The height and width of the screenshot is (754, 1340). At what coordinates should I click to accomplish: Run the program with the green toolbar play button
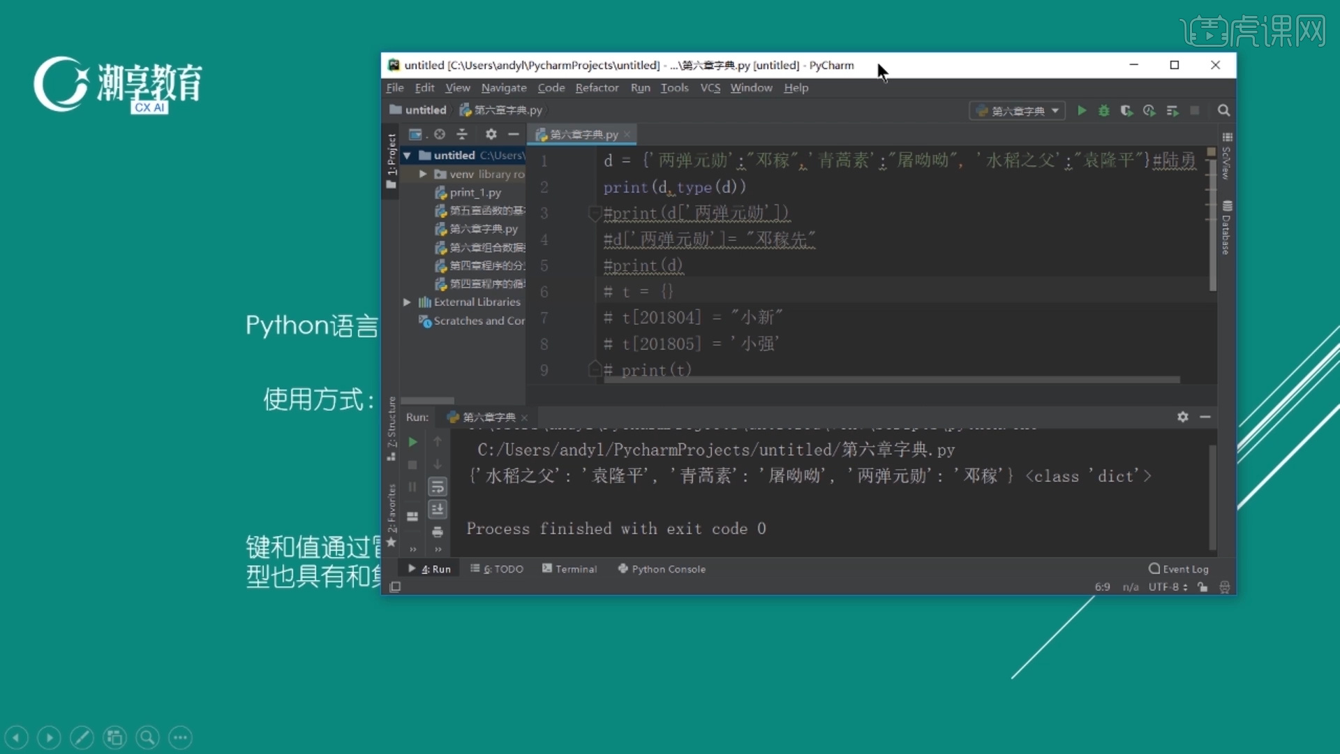(x=1082, y=110)
